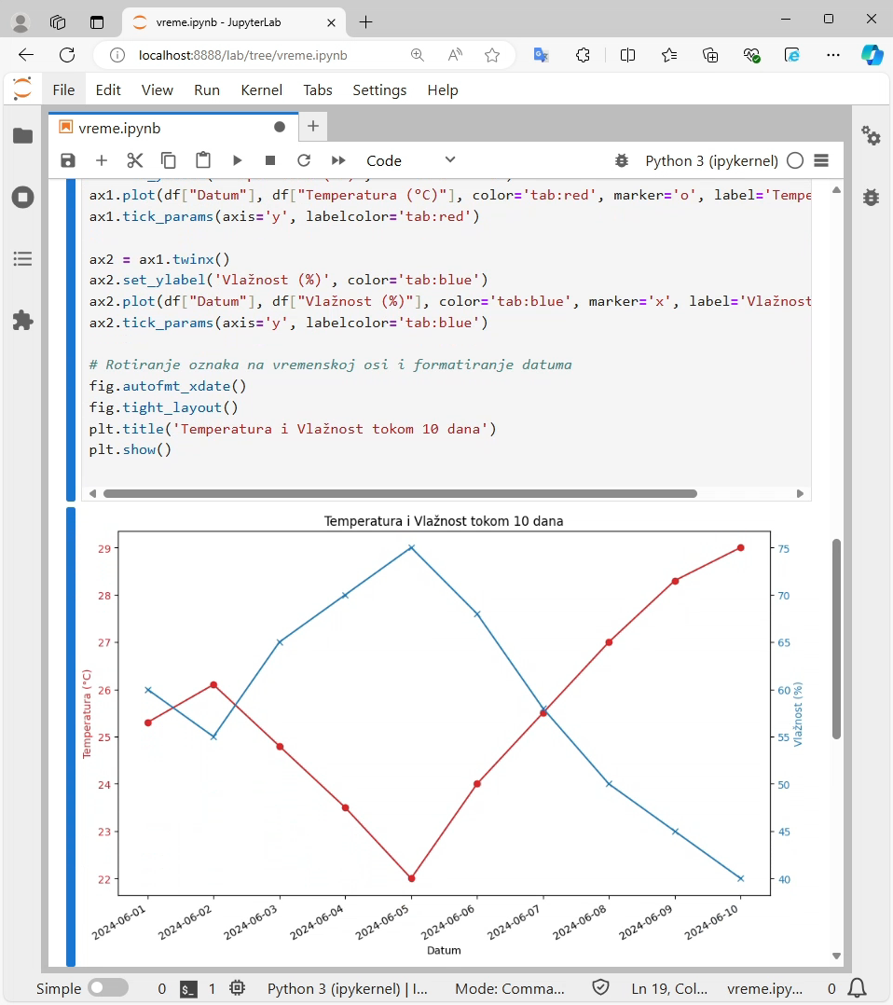Click the localhost address bar
Screen dimensions: 893x1005
[243, 56]
